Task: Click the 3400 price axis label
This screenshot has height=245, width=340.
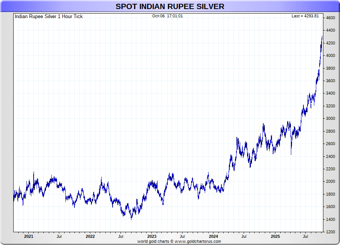Action: click(x=331, y=93)
